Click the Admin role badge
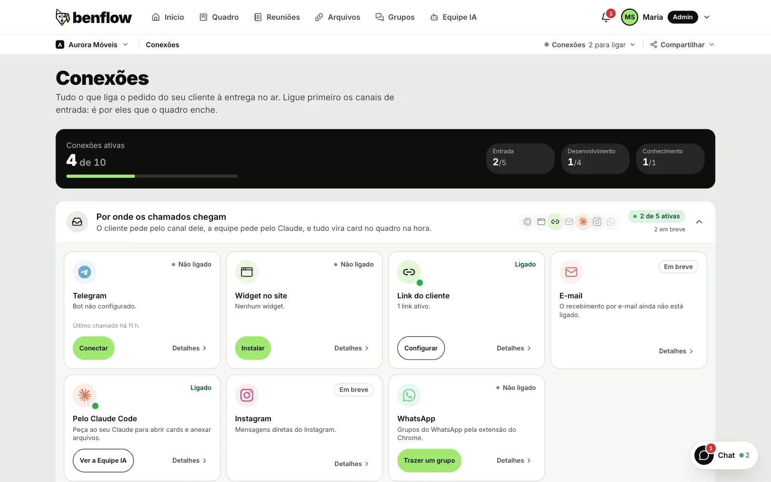771x482 pixels. (x=683, y=17)
